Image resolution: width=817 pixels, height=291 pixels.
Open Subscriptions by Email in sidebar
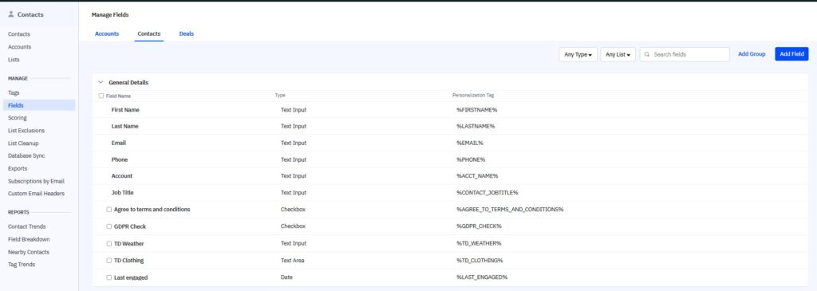point(37,181)
